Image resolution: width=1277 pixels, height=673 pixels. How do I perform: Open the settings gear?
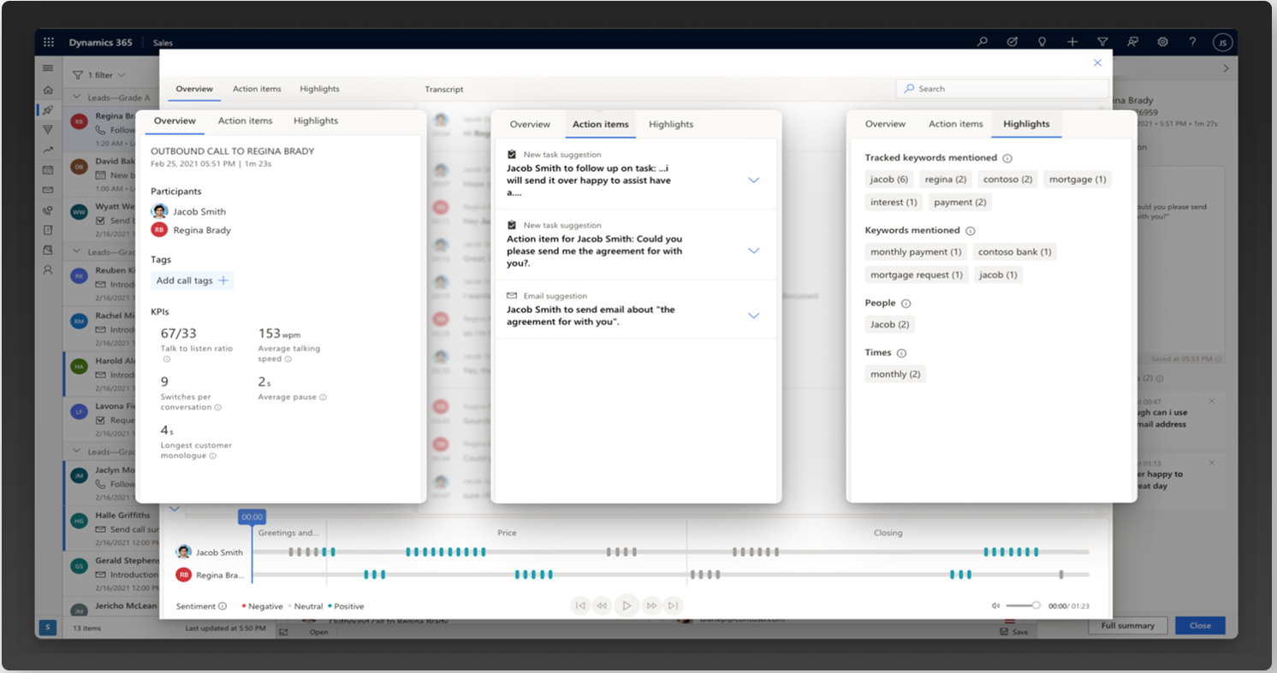pyautogui.click(x=1163, y=42)
